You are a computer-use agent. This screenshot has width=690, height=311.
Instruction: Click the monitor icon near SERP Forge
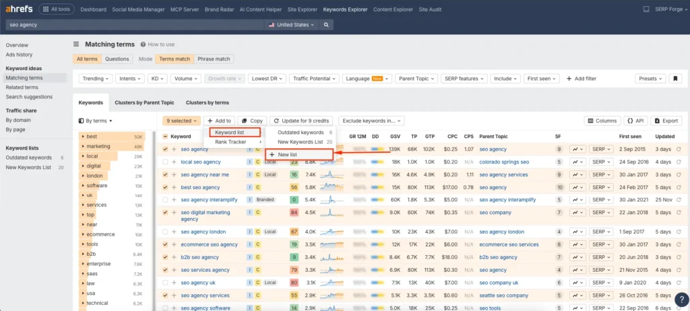tap(646, 9)
